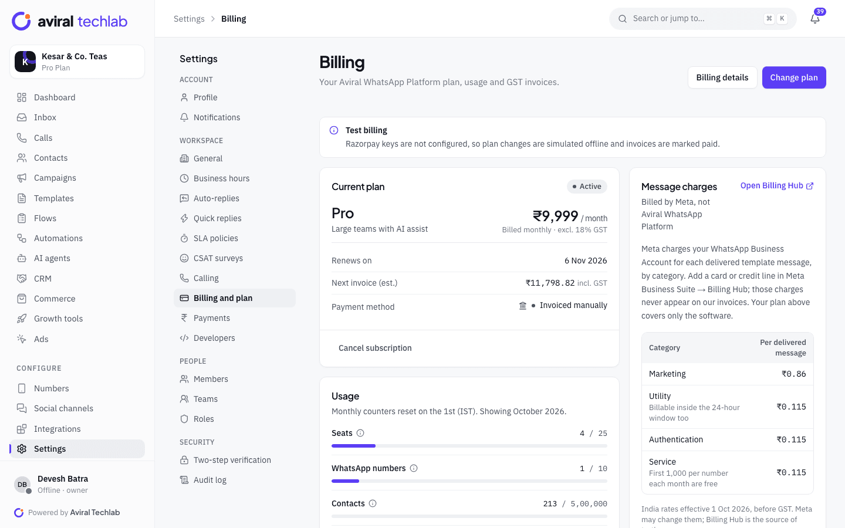Open Two-step verification settings
This screenshot has width=845, height=528.
pyautogui.click(x=235, y=460)
